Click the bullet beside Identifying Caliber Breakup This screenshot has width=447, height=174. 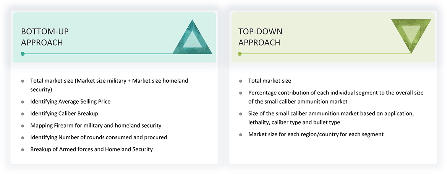(x=23, y=114)
